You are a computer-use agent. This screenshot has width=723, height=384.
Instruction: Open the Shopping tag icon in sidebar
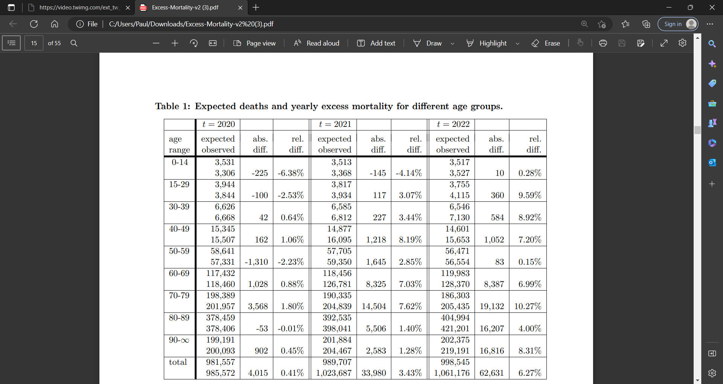click(712, 83)
